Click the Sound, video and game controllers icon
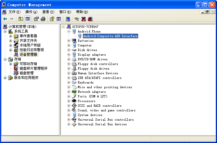The width and height of the screenshot is (217, 143). tap(74, 110)
